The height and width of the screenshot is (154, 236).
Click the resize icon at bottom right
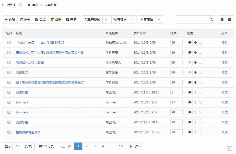230,148
